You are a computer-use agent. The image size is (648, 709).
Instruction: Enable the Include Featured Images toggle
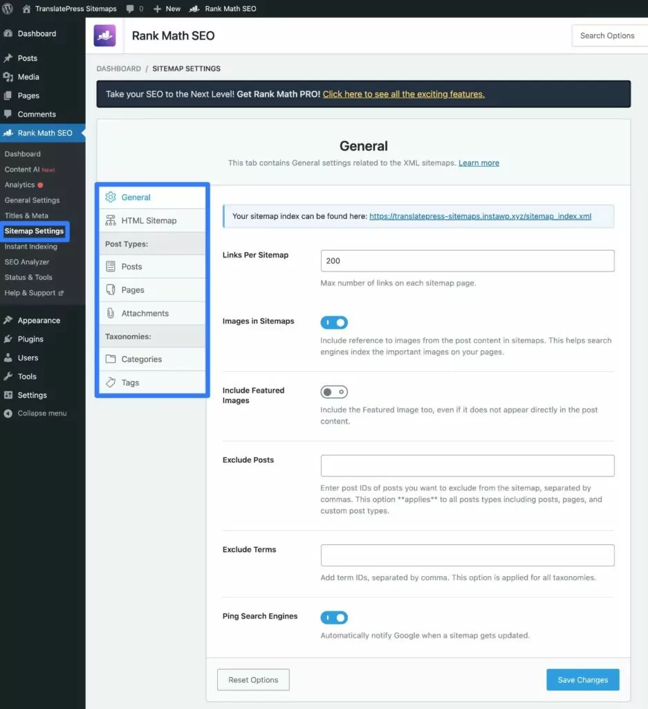334,392
